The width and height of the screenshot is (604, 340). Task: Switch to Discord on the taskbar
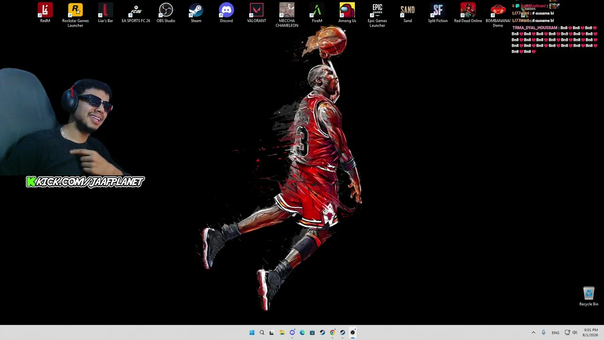[292, 332]
